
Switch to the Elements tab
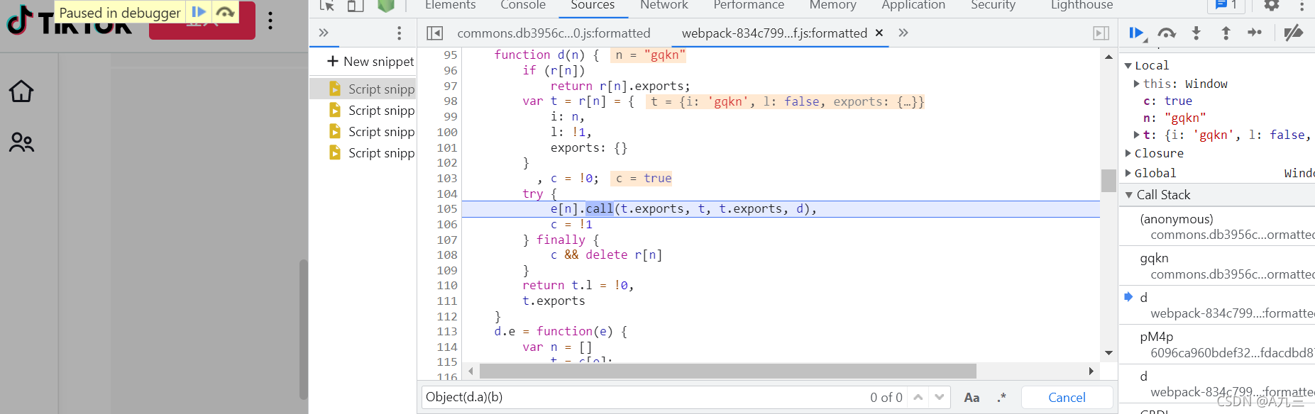click(x=450, y=6)
